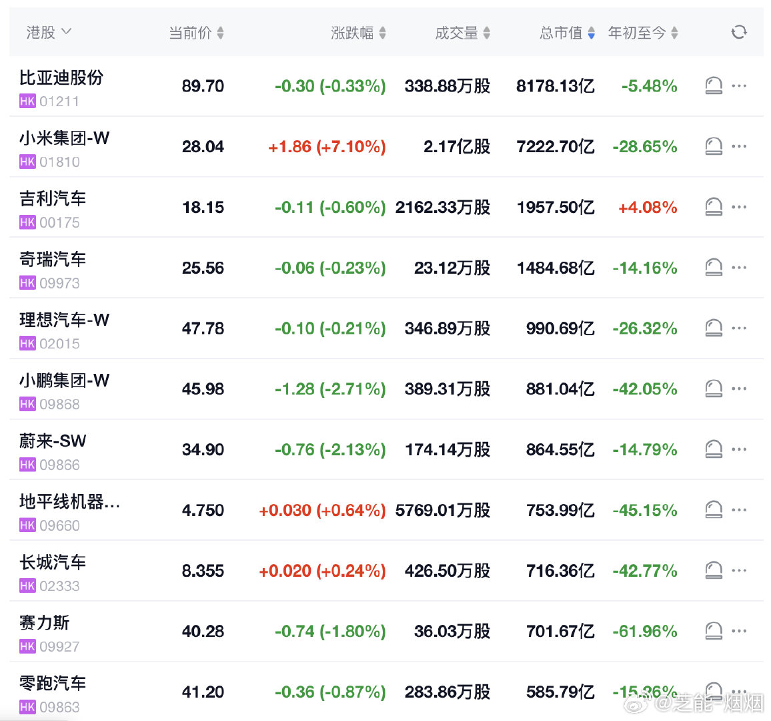
Task: Select stock code 09973
Action: (x=59, y=283)
